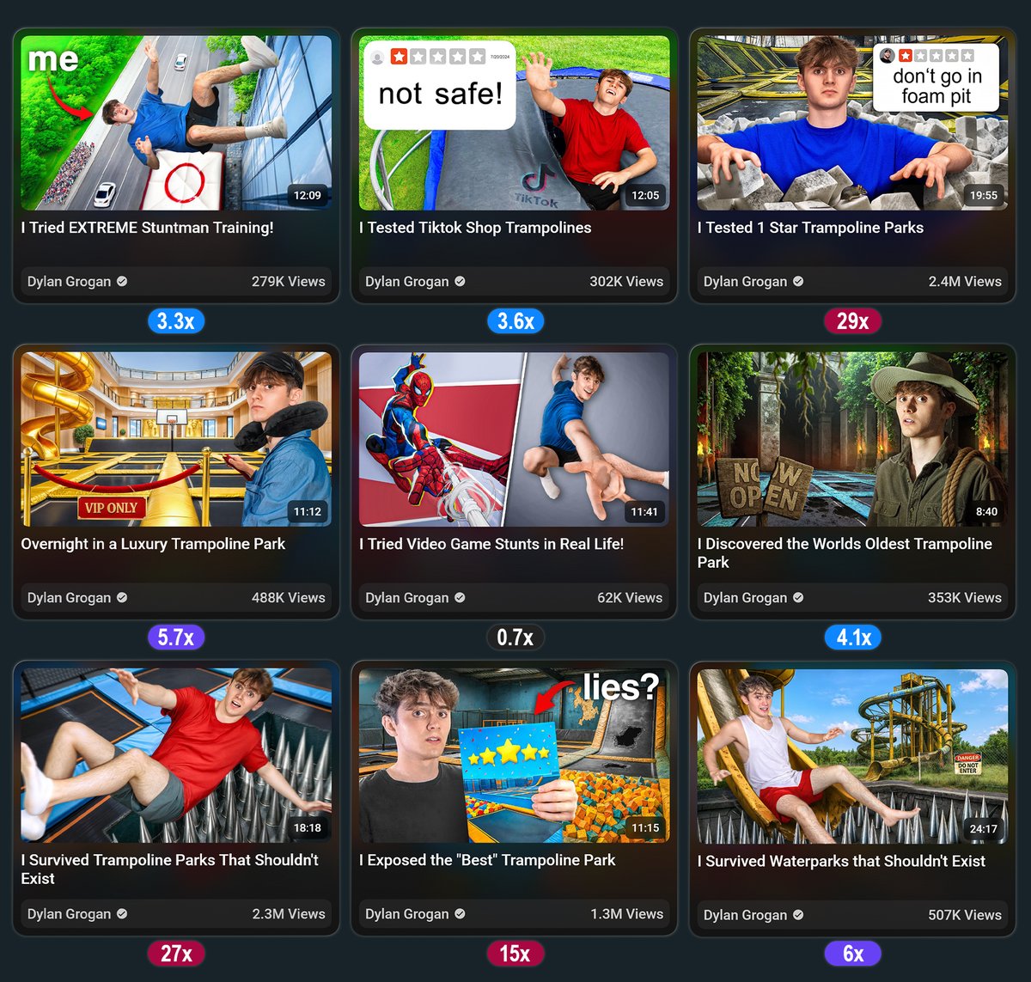Screen dimensions: 1031x982
Task: Click the 18:18 duration label
Action: pos(308,828)
